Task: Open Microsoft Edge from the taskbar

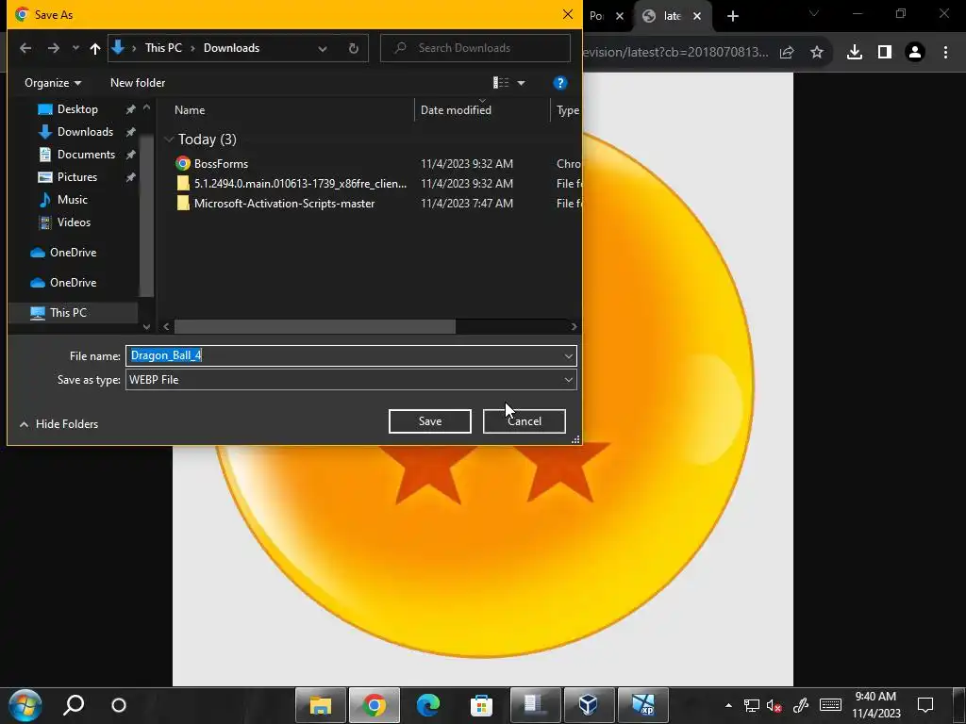Action: (427, 705)
